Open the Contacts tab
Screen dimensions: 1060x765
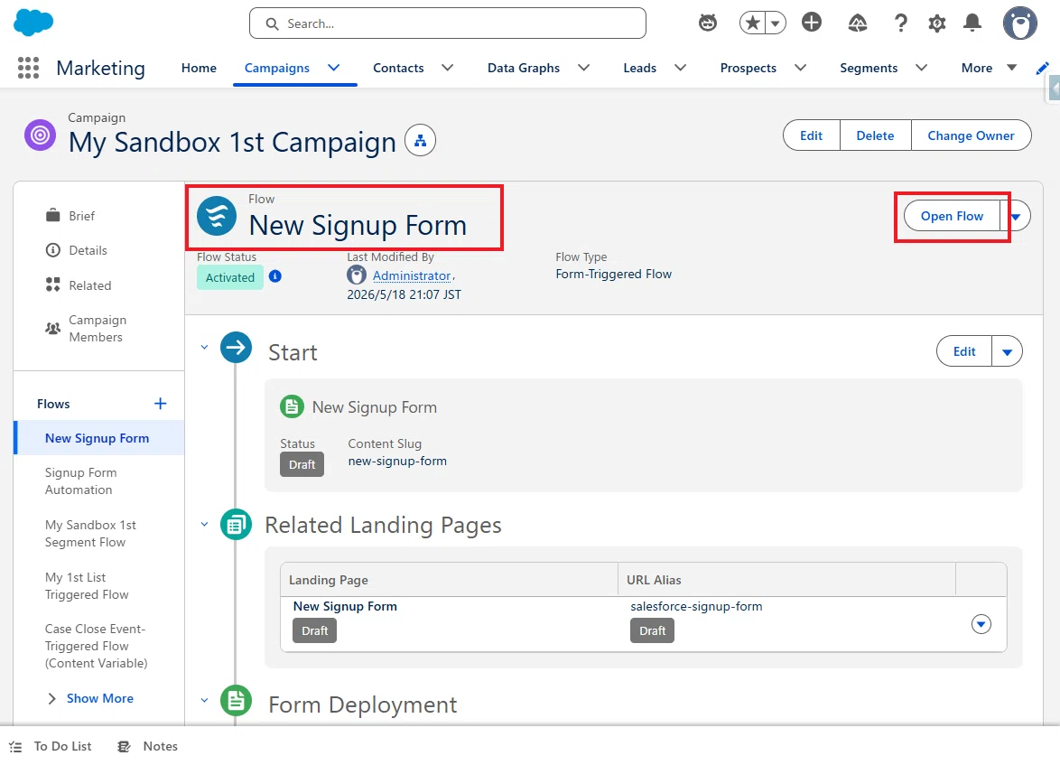pyautogui.click(x=398, y=68)
